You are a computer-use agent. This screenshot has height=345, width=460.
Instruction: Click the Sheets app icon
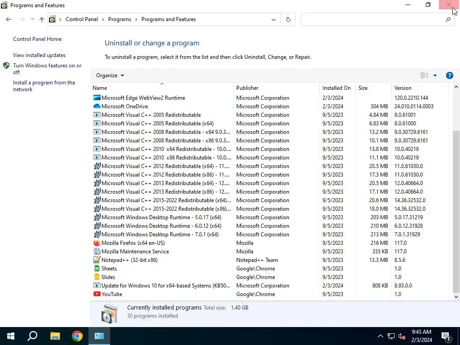click(x=97, y=269)
